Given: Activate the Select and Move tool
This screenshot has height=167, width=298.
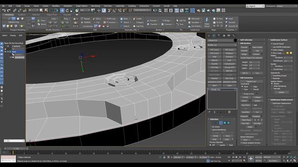Looking at the screenshot, I should click(x=62, y=11).
